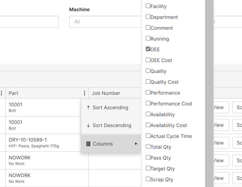Click the filter box left of Machine
The height and width of the screenshot is (187, 242).
click(29, 21)
